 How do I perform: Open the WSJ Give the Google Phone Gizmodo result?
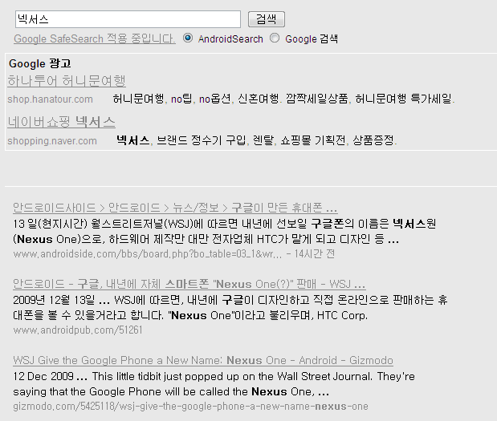(203, 361)
